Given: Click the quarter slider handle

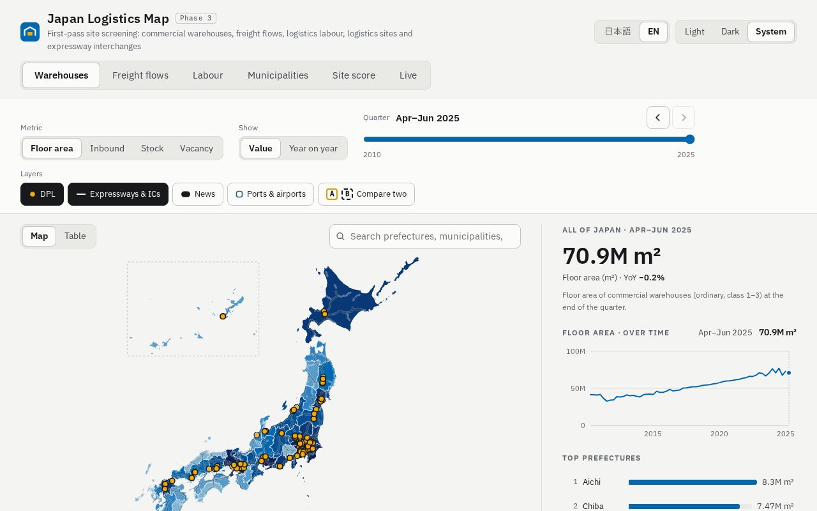Looking at the screenshot, I should [690, 139].
